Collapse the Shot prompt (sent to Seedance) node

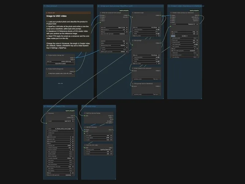coord(133,84)
